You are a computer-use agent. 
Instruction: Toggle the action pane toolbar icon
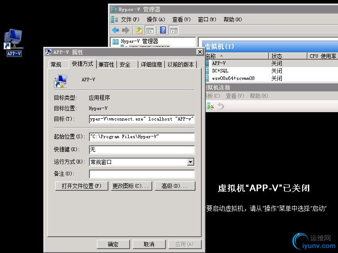point(174,30)
